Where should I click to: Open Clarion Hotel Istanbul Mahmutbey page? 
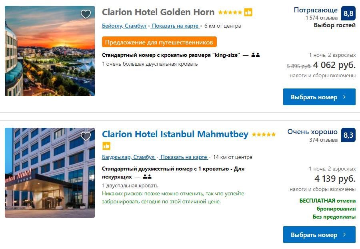[x=175, y=135]
